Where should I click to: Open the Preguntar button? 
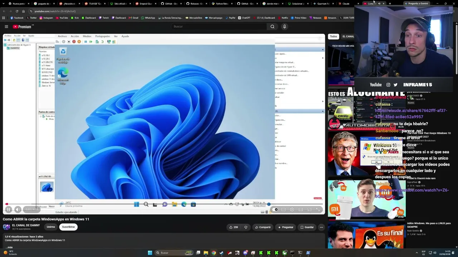click(x=285, y=227)
